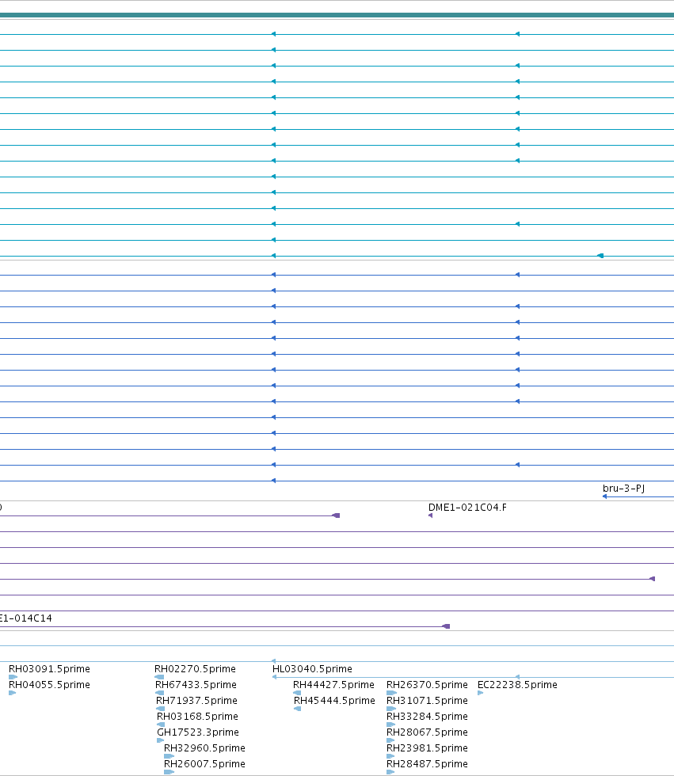This screenshot has height=776, width=674.
Task: Select the bru-3-PJ transcript label
Action: coord(623,489)
